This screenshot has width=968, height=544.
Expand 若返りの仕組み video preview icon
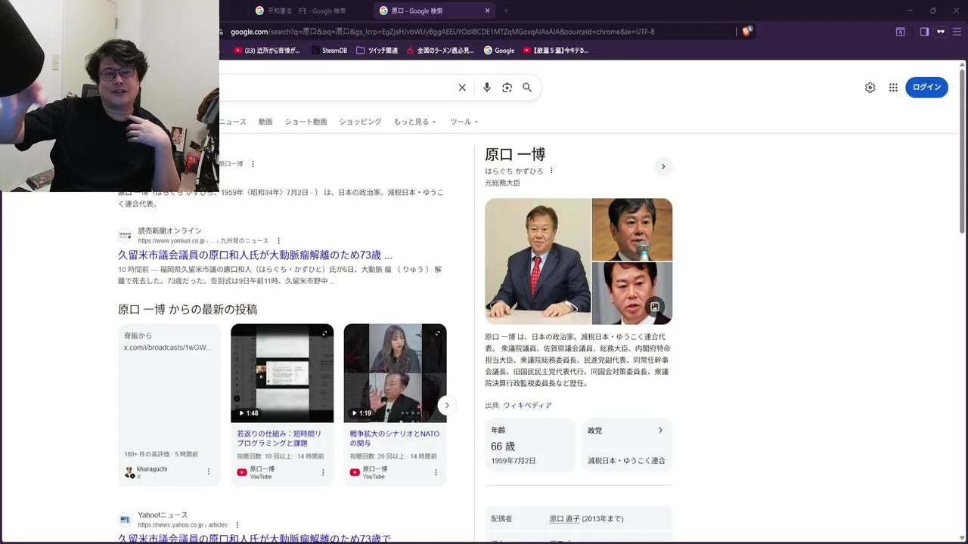click(324, 333)
